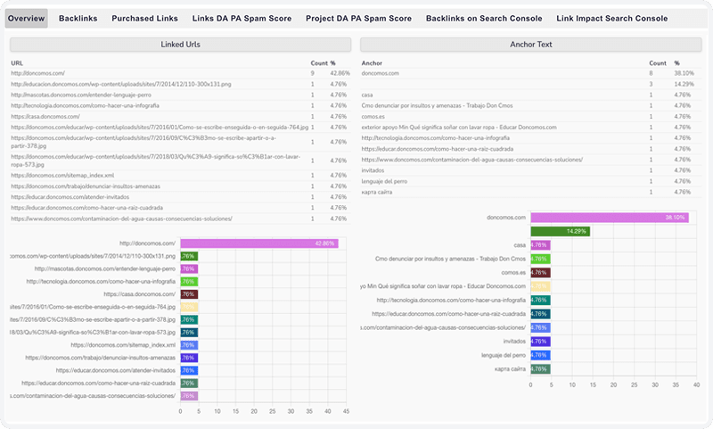
Task: Open http://doncomos.com/ link in URL table
Action: coord(38,73)
